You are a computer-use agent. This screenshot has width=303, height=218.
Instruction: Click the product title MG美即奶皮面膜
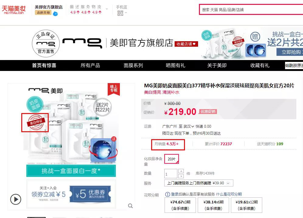coord(219,86)
